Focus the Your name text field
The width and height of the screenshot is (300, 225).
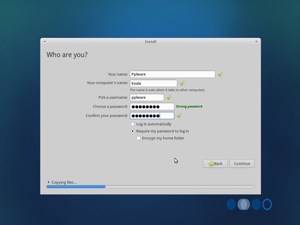(x=172, y=74)
